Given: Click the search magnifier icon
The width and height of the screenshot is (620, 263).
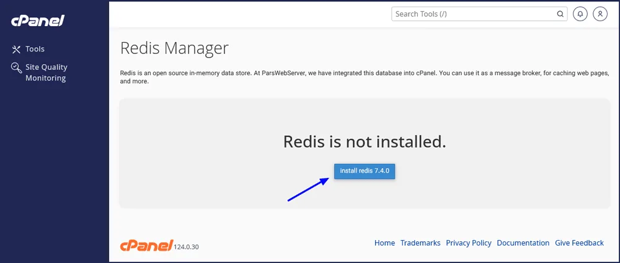Looking at the screenshot, I should [560, 14].
